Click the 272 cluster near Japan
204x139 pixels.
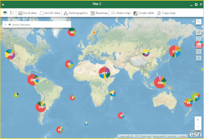pyautogui.click(x=175, y=51)
